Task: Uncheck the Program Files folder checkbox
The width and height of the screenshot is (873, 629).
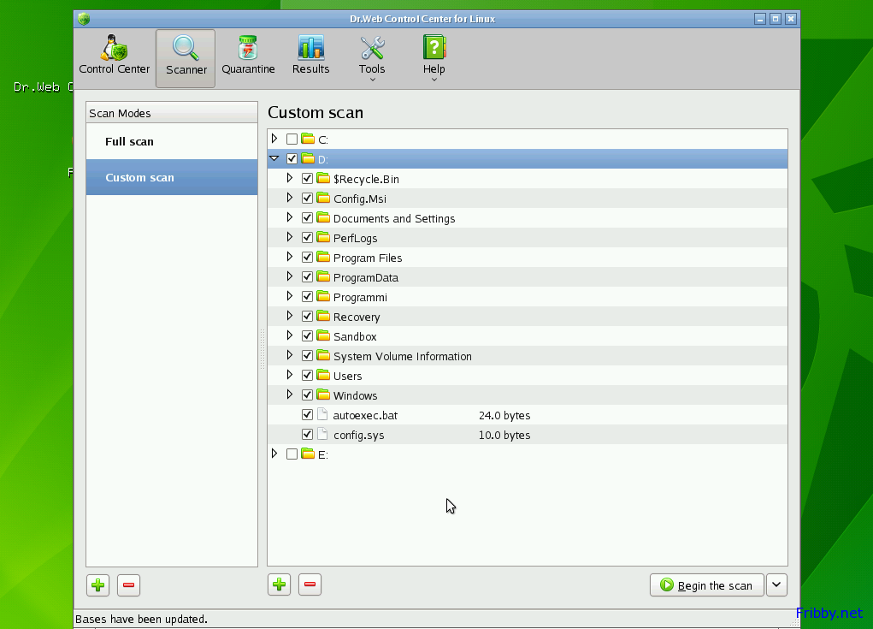Action: (x=308, y=258)
